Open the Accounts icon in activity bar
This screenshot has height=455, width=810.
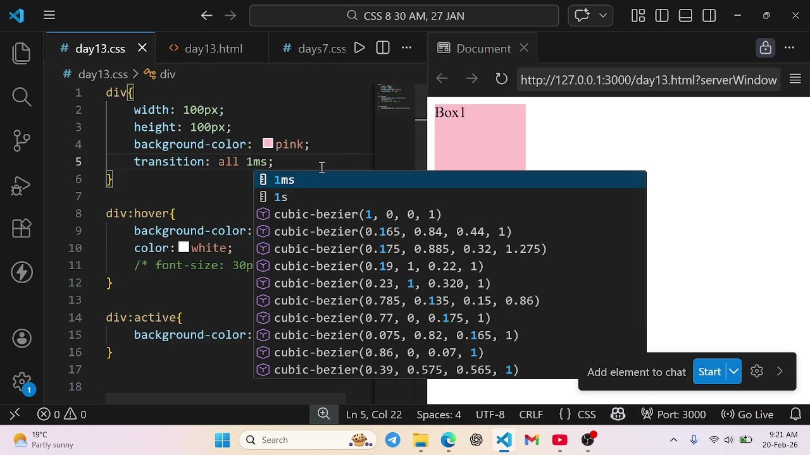coord(22,339)
